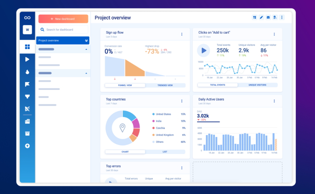This screenshot has height=194, width=315.
Task: Click the New dashboard button
Action: point(63,19)
